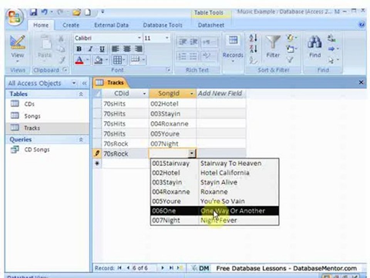The height and width of the screenshot is (278, 370).
Task: Open Access help icon
Action: point(361,24)
